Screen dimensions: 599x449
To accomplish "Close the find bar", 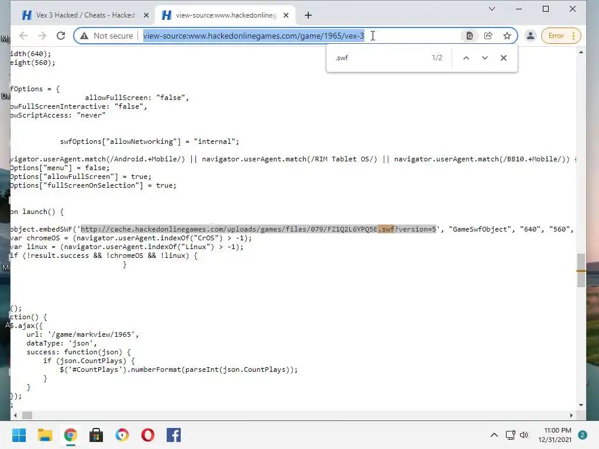I will tap(504, 58).
